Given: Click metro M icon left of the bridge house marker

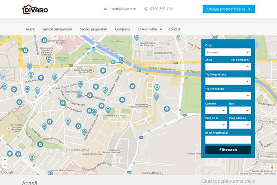Looking at the screenshot, I should (x=113, y=62).
